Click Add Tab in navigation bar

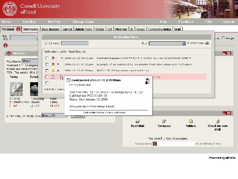coord(54,22)
